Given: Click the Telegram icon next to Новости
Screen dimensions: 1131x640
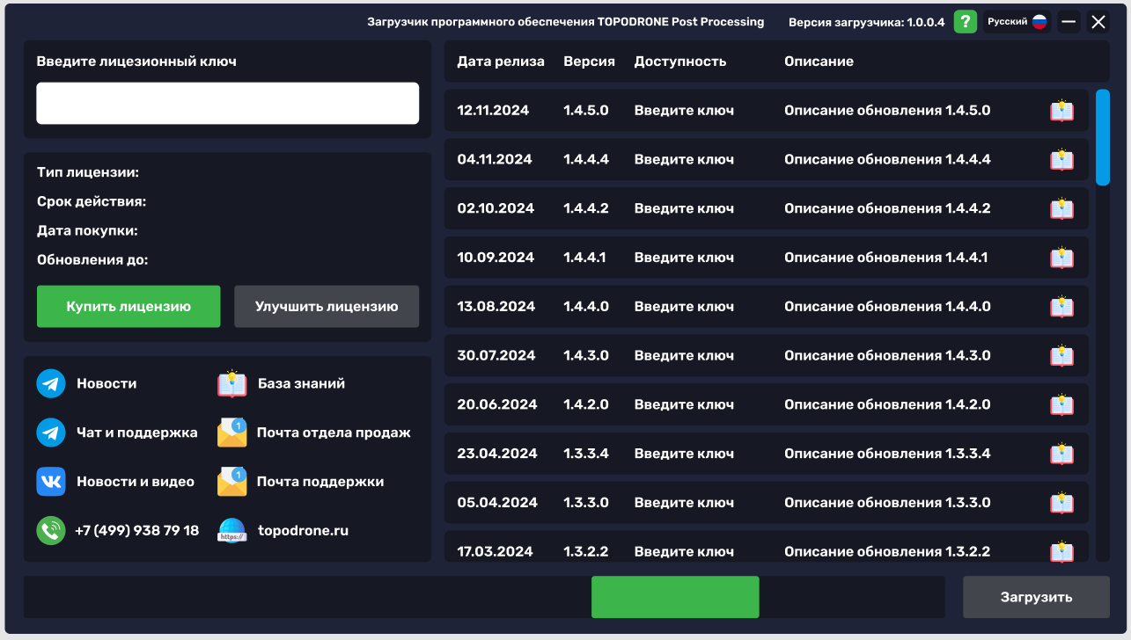Looking at the screenshot, I should (x=51, y=384).
